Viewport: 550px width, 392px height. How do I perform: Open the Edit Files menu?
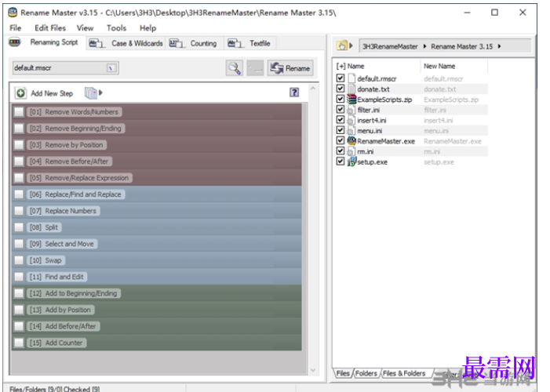tap(49, 27)
